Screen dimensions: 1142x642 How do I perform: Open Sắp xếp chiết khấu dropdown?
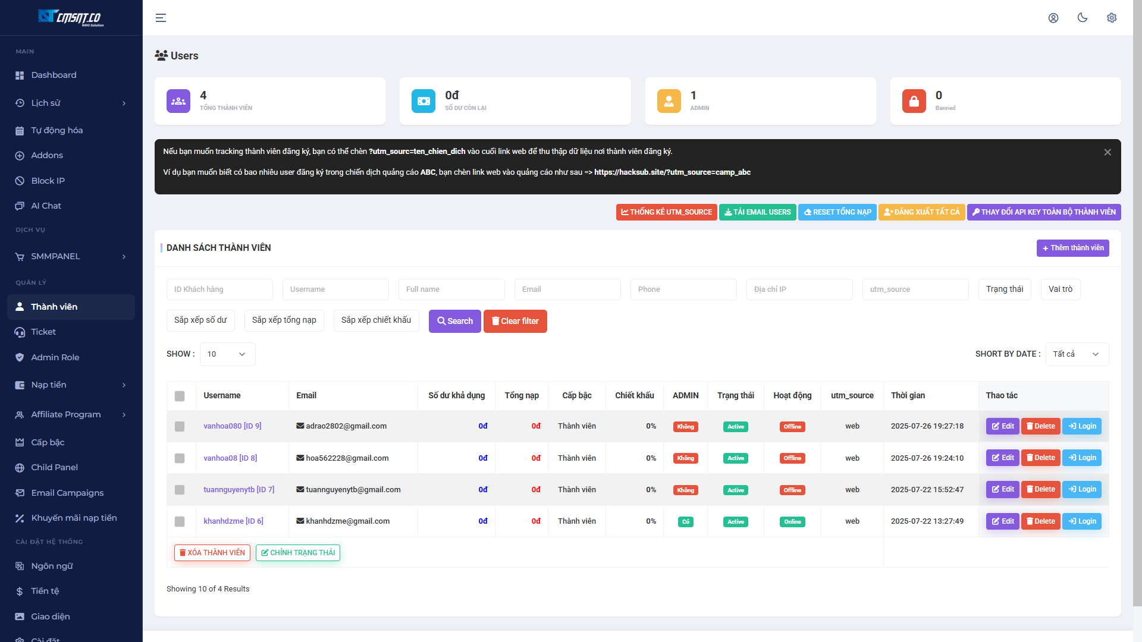point(376,320)
